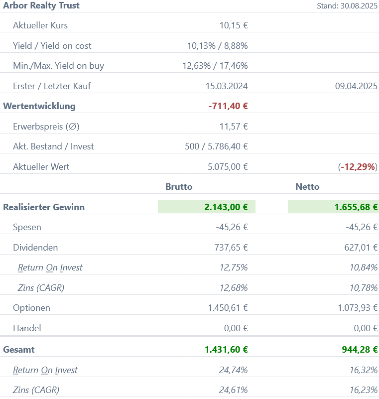379x399 pixels.
Task: Click the Dividenden row label
Action: [35, 248]
